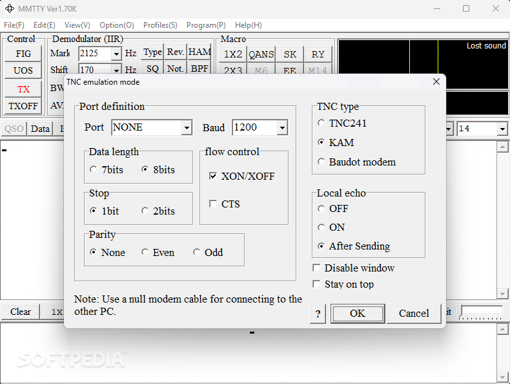
Task: Select KAM TNC type
Action: tap(336, 142)
